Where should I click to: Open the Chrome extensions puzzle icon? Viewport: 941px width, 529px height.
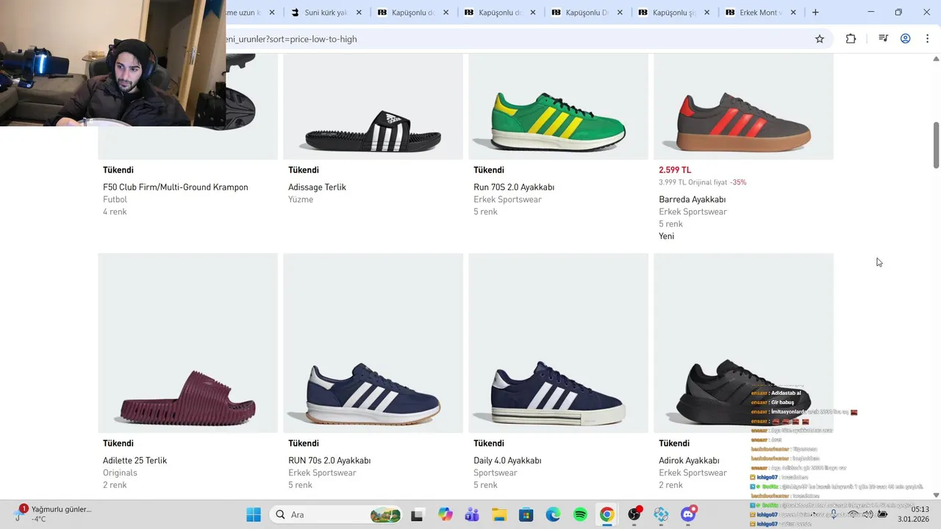click(851, 39)
